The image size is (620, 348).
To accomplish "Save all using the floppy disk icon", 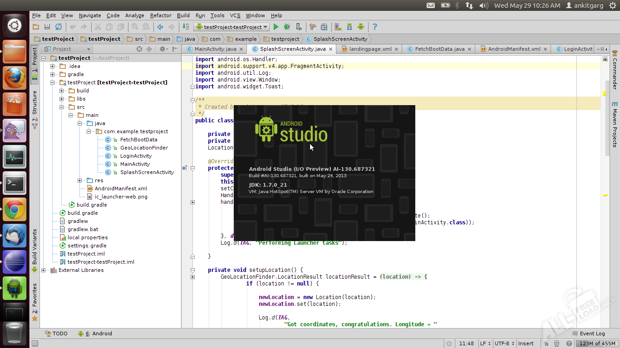I will tap(47, 27).
